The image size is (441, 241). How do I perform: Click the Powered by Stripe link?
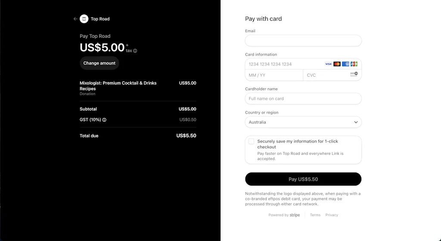(284, 215)
